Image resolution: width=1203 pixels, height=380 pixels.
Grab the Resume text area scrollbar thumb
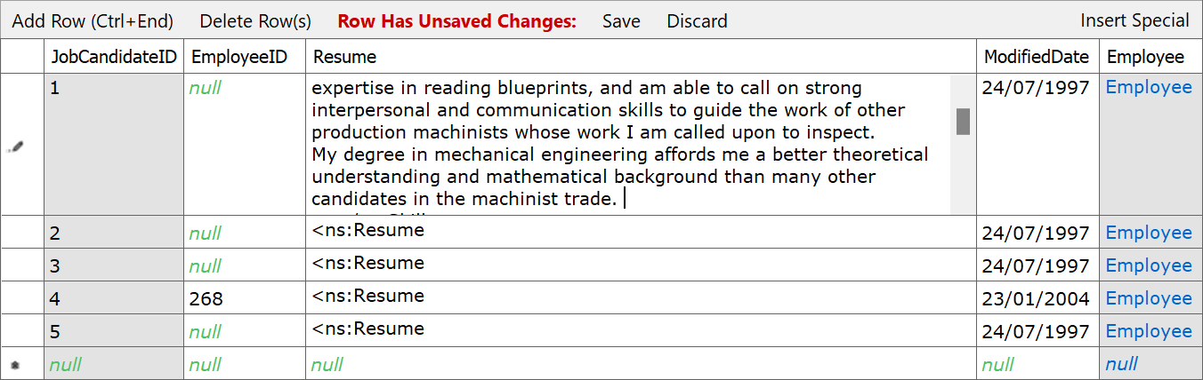pyautogui.click(x=963, y=122)
